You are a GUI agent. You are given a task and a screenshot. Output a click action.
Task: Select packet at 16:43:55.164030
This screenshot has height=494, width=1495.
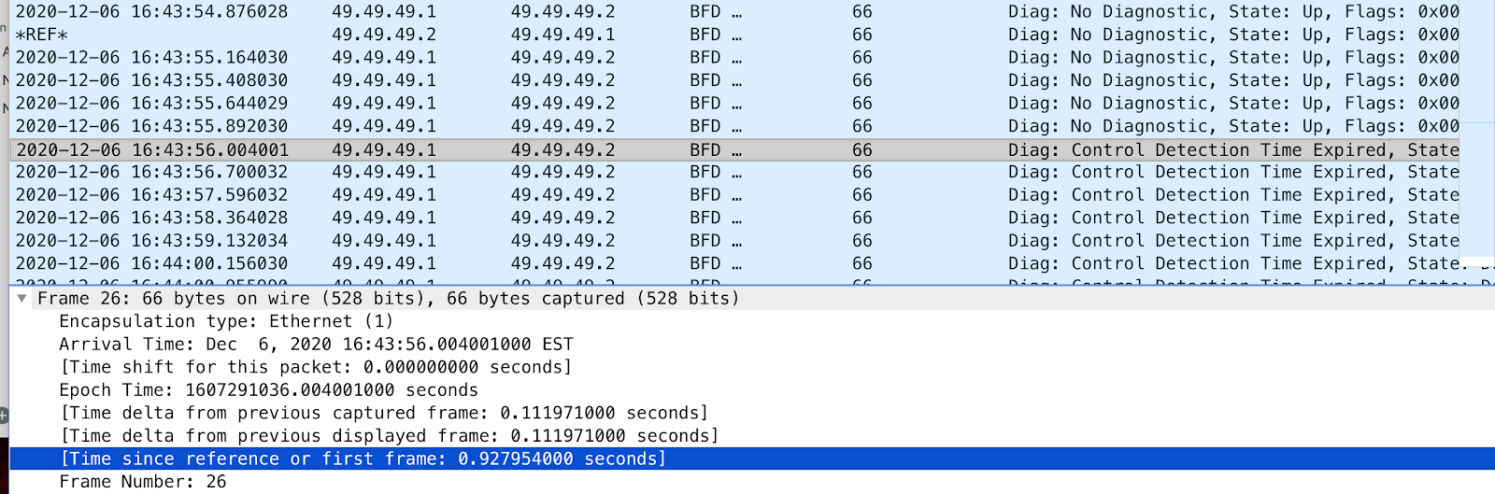[734, 57]
